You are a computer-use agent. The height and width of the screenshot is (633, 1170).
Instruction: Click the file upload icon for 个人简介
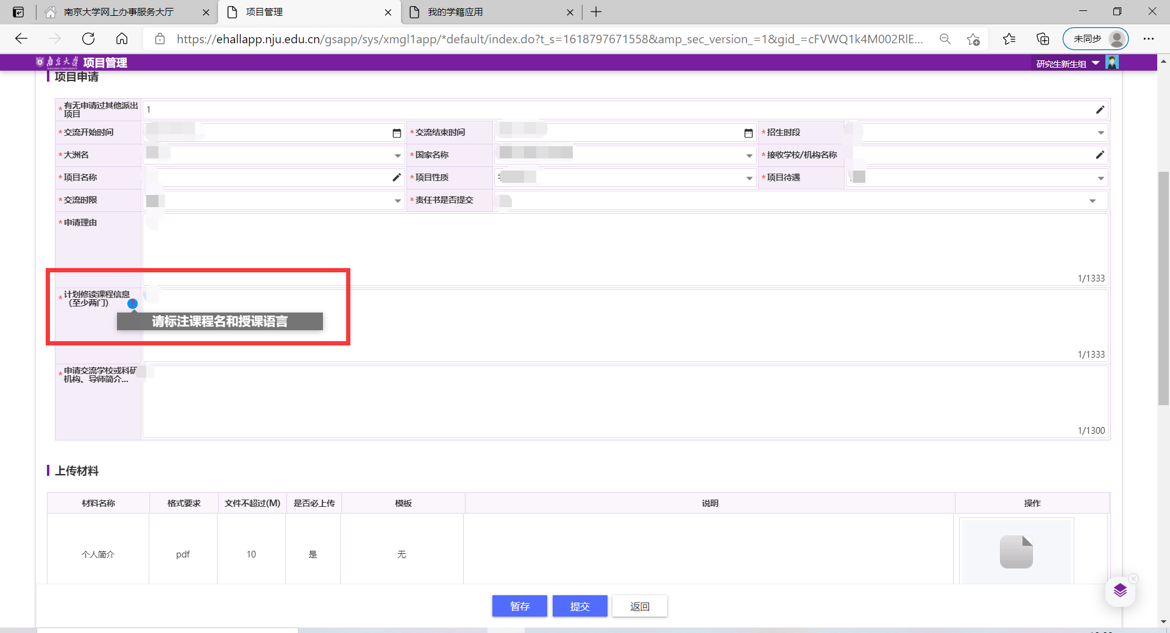point(1016,552)
